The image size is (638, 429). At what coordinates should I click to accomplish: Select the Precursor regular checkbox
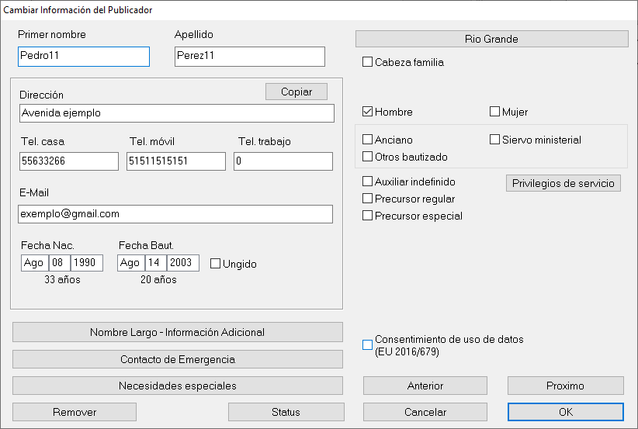368,199
